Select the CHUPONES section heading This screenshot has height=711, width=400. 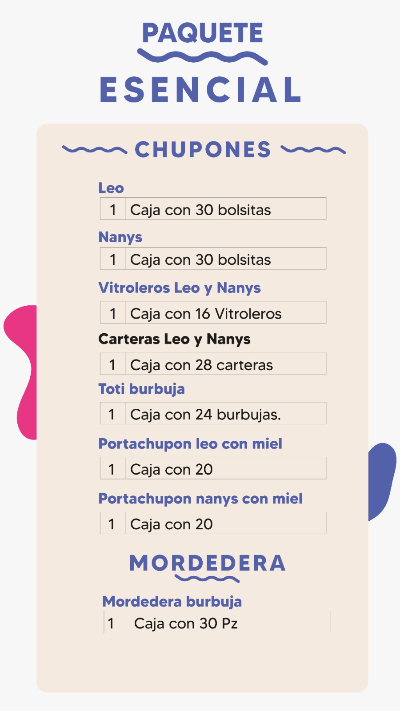tap(203, 150)
